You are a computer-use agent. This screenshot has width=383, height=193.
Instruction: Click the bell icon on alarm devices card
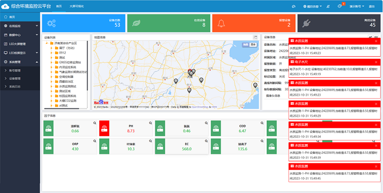(x=221, y=23)
